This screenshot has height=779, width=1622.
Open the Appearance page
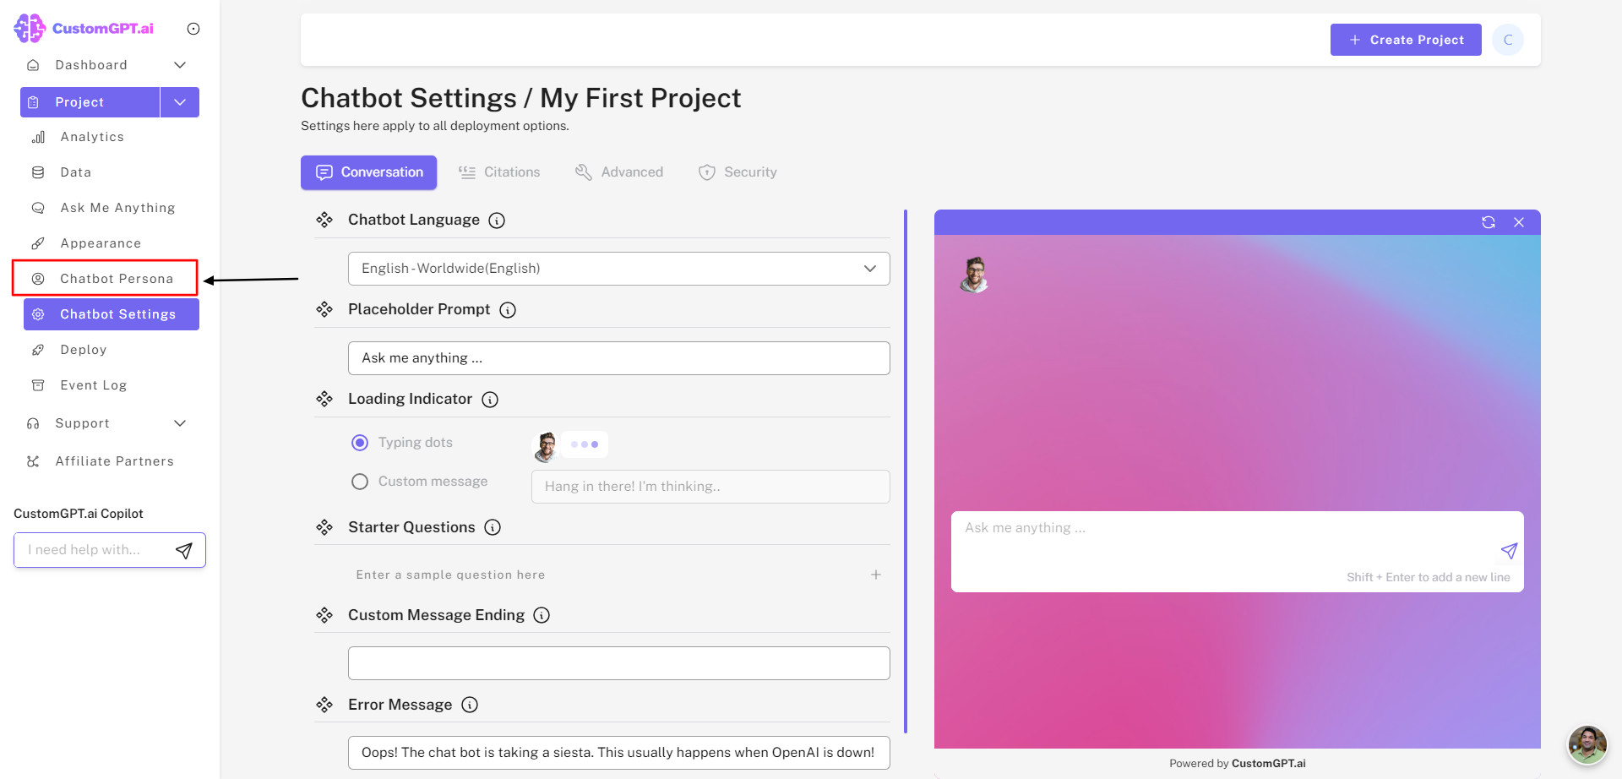point(101,243)
